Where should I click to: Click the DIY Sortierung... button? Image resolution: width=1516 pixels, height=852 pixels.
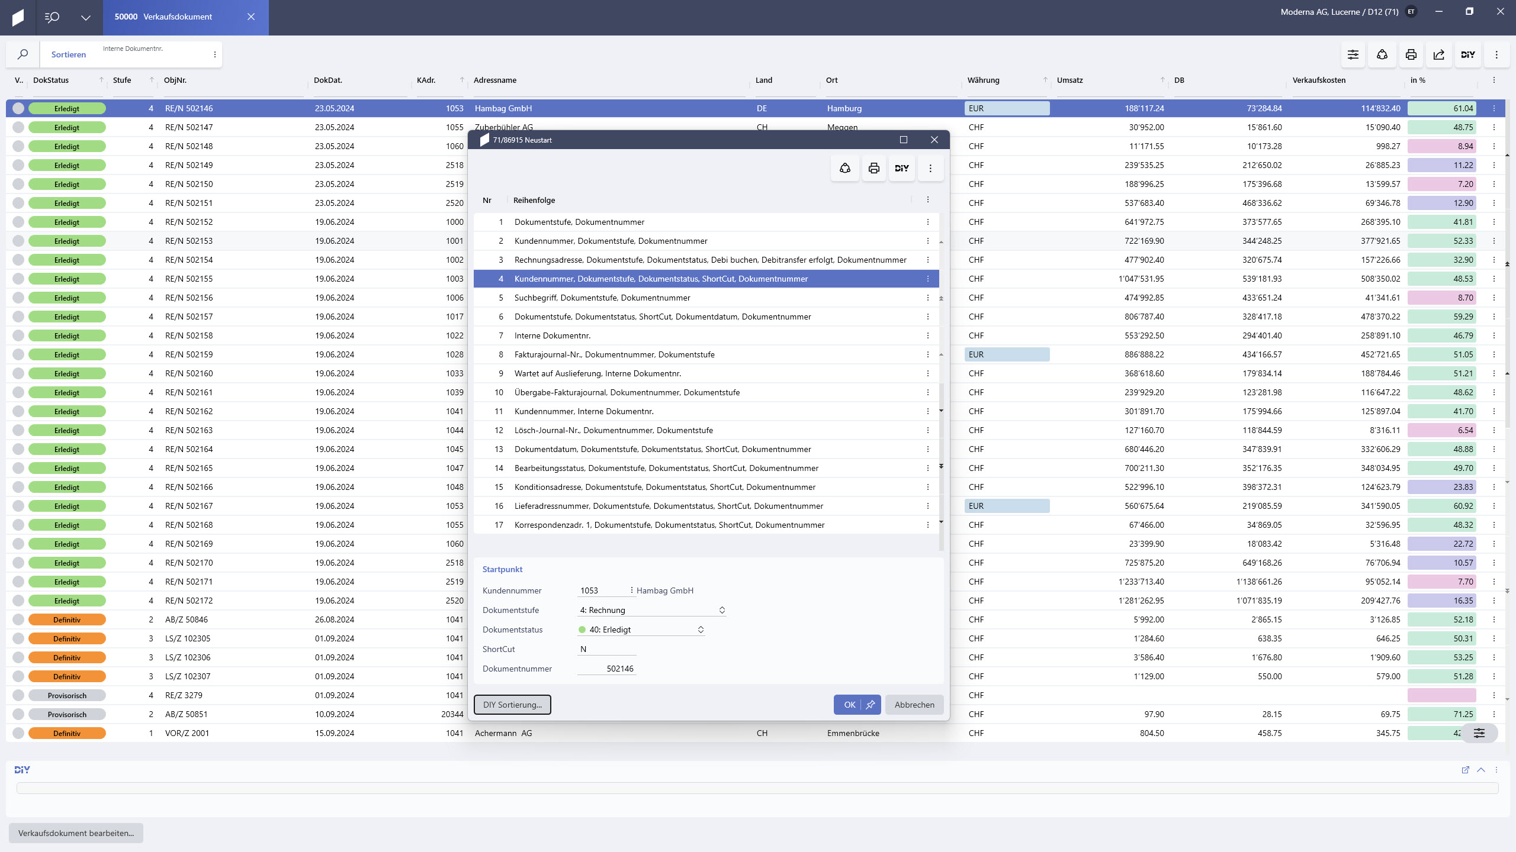512,705
